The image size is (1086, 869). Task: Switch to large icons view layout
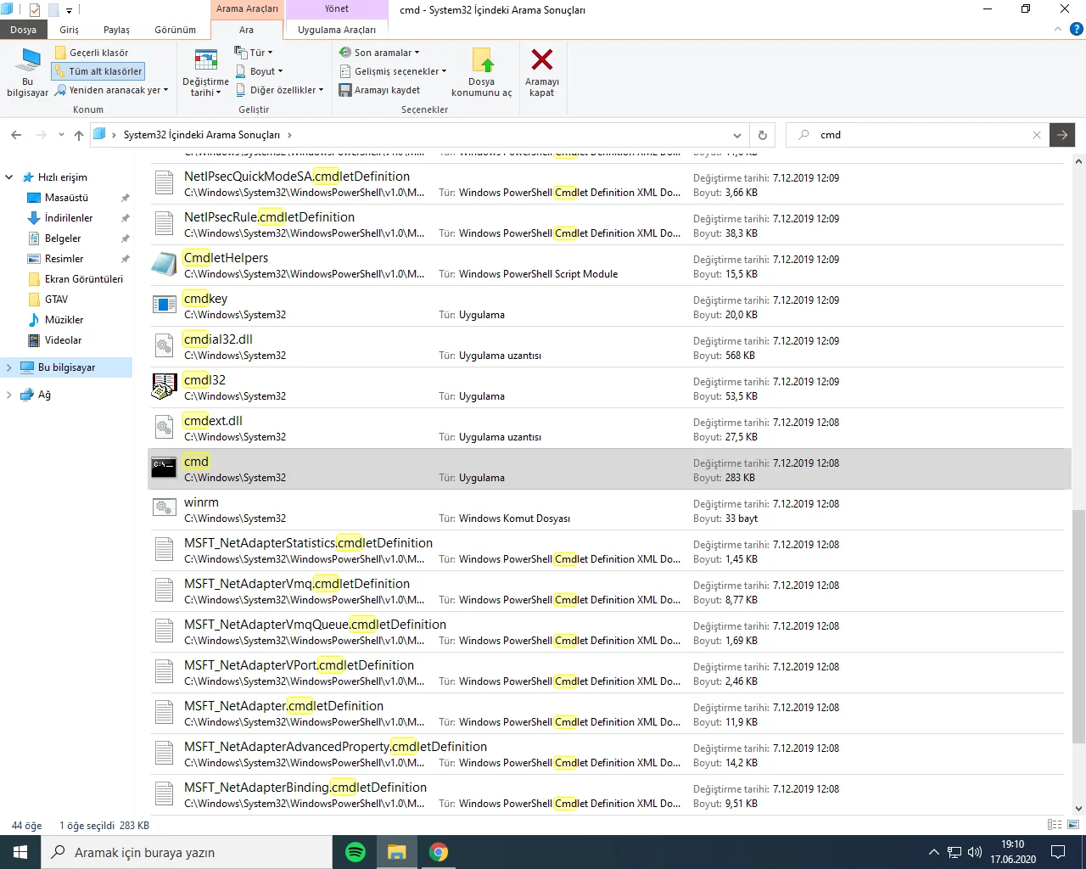tap(1072, 825)
